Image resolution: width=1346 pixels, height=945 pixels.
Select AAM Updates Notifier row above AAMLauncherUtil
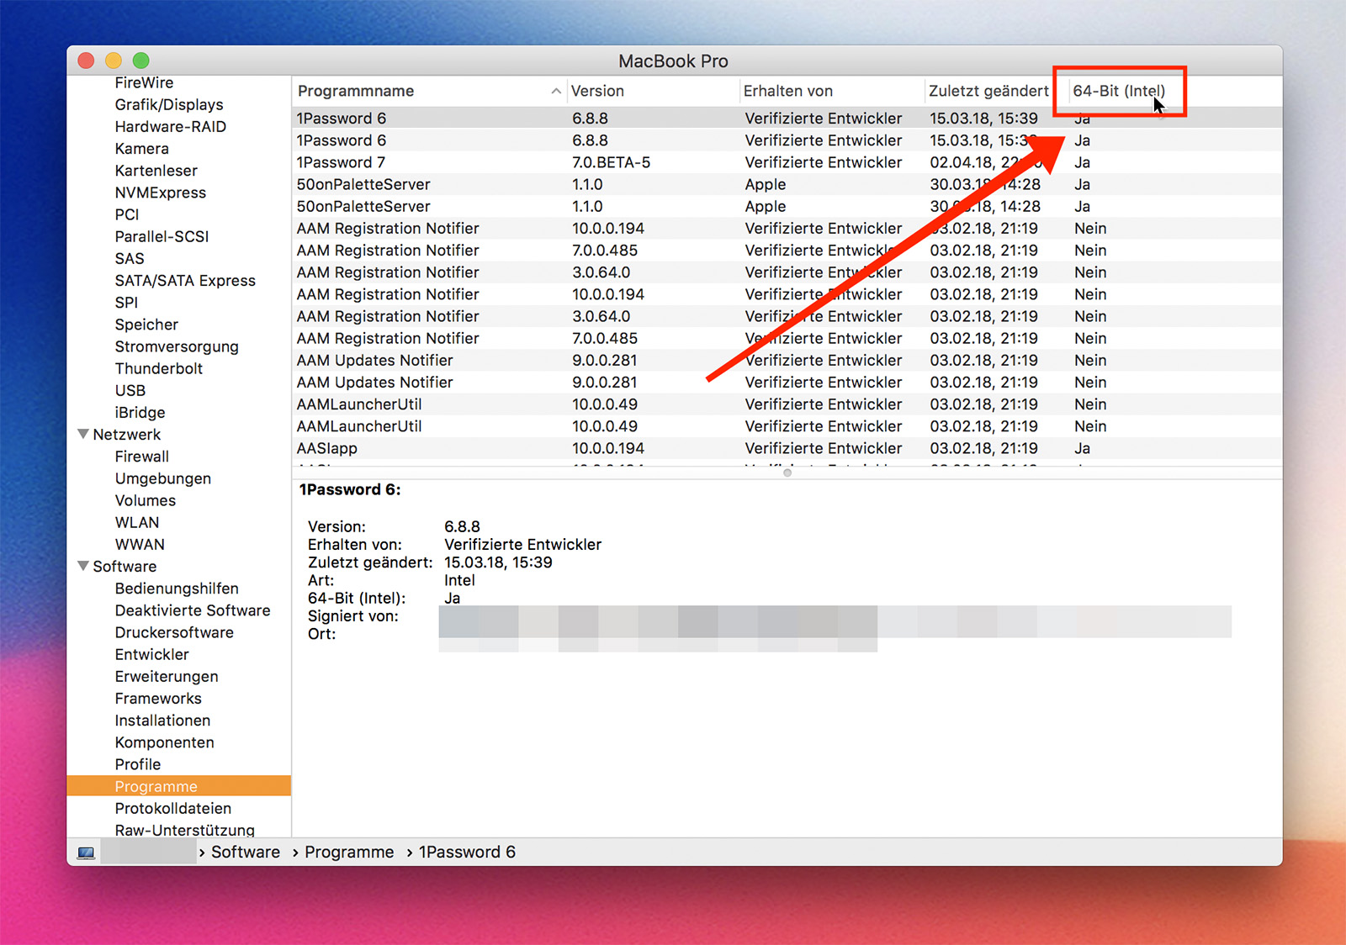coord(787,383)
